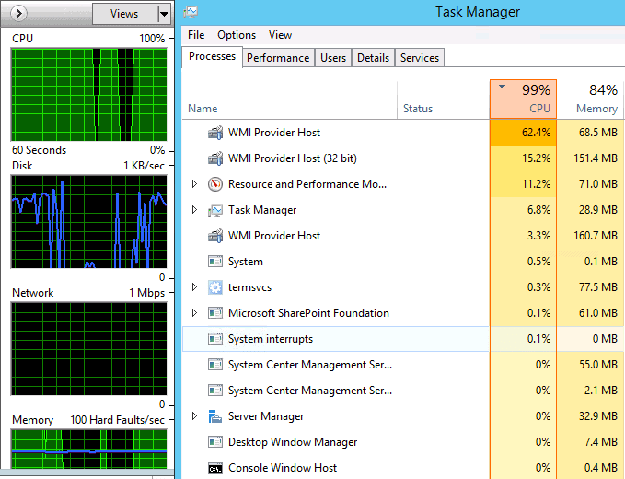Click the Resource and Performance Monitor icon
Screen dimensions: 625x479
(215, 184)
